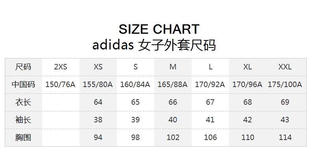Viewport: 311px width, 151px height.
Task: Select the 175/100A China size cell
Action: pyautogui.click(x=285, y=85)
